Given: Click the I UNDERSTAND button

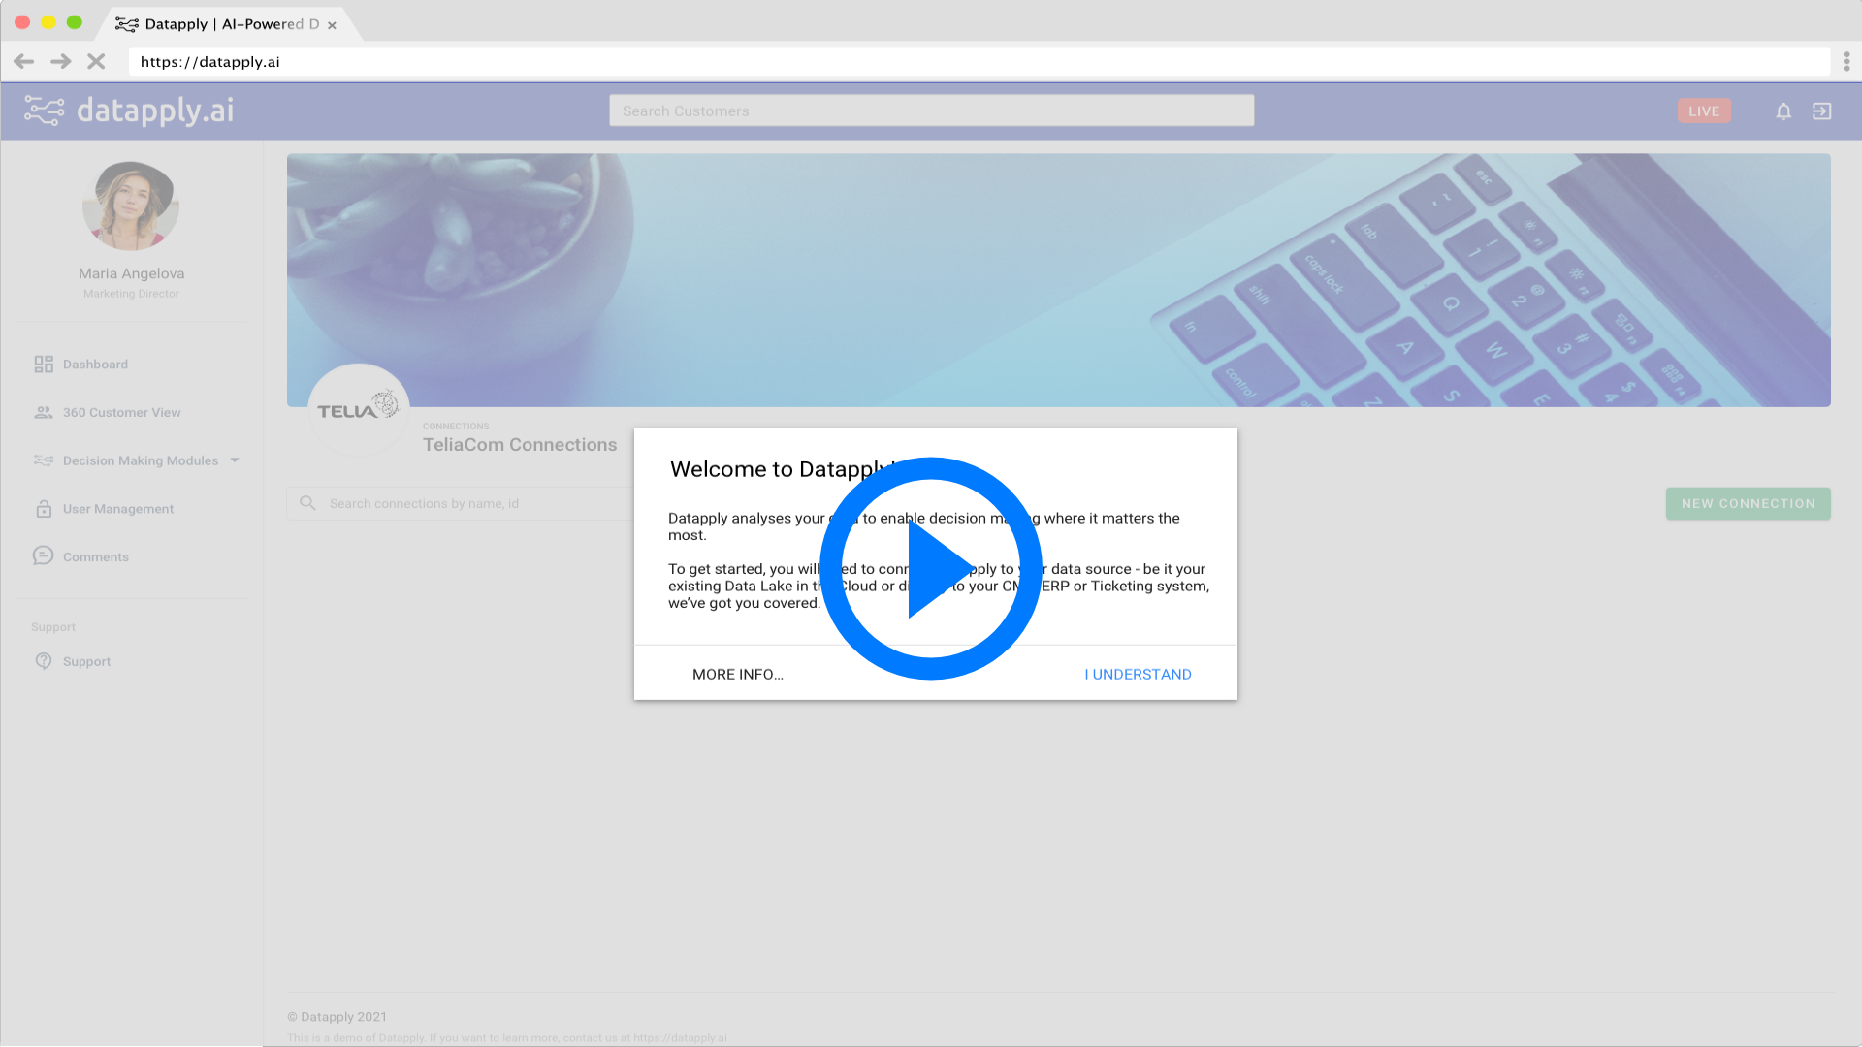Looking at the screenshot, I should click(x=1138, y=675).
